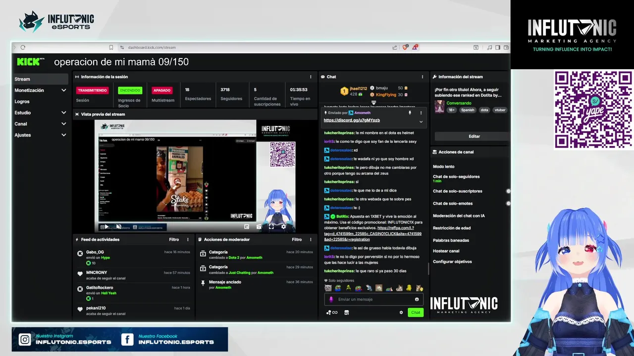Expand the pinned message chevron

click(421, 121)
